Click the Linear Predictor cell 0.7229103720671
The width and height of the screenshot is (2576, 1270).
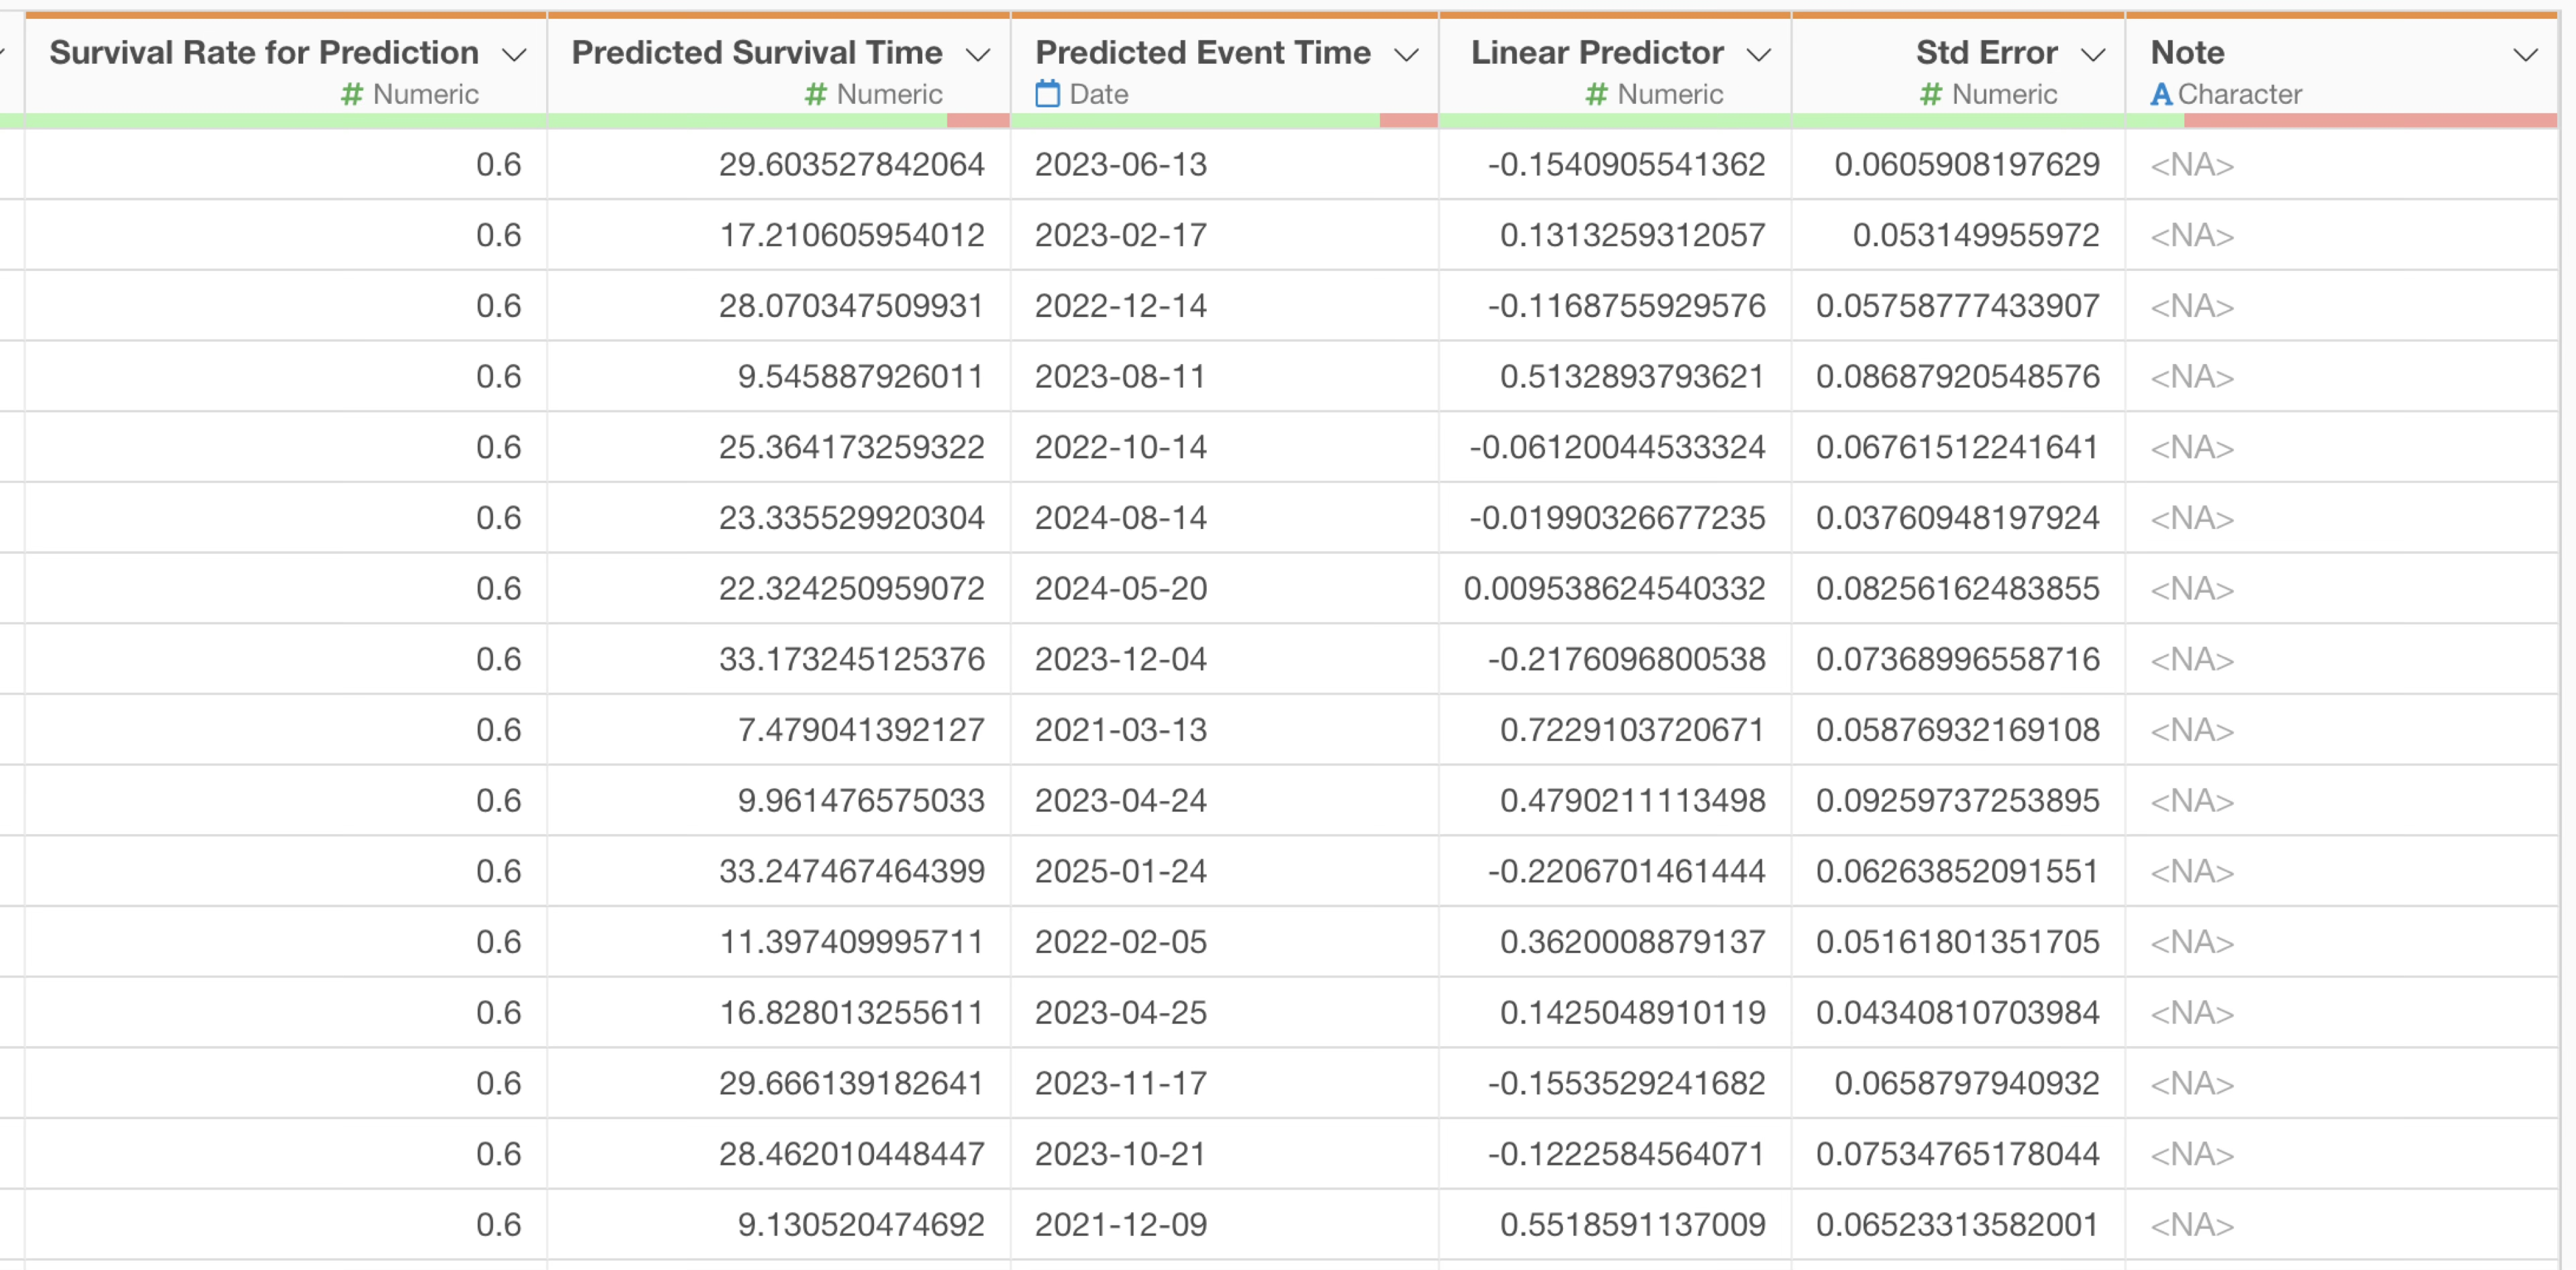point(1632,730)
